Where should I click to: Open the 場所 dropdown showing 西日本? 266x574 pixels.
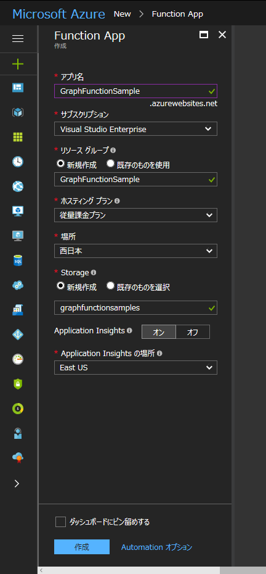click(x=135, y=251)
